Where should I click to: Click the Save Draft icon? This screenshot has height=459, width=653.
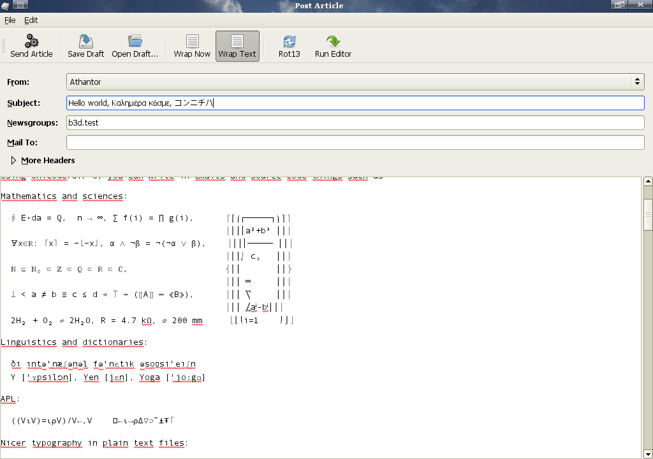coord(86,41)
